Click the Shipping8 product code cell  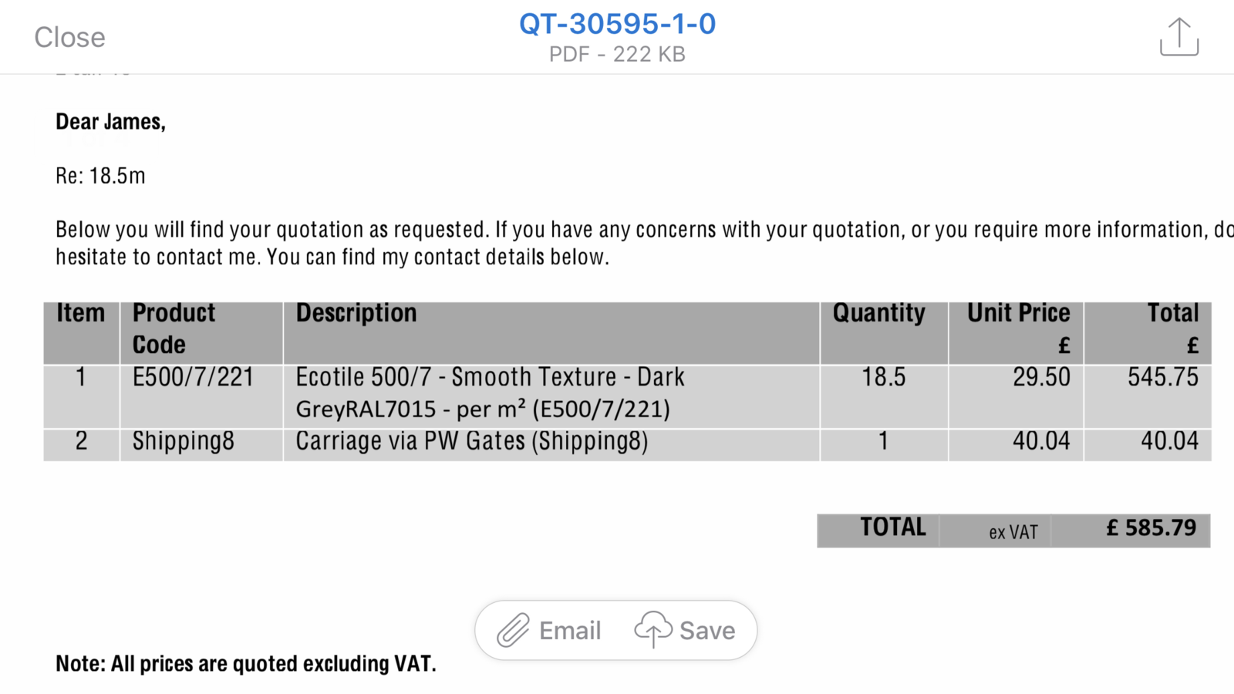[x=183, y=441]
